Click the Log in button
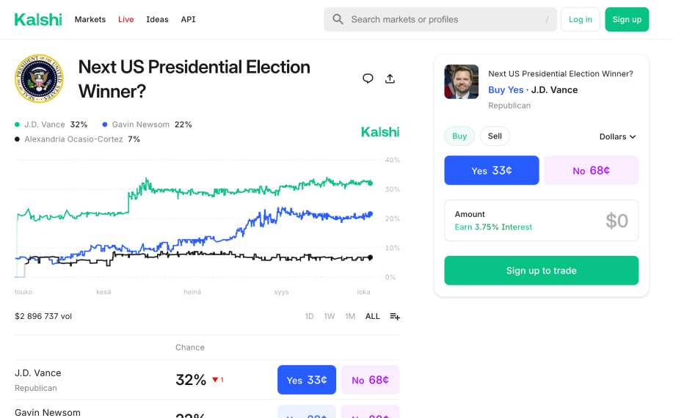Viewport: 673px width, 418px height. click(580, 20)
